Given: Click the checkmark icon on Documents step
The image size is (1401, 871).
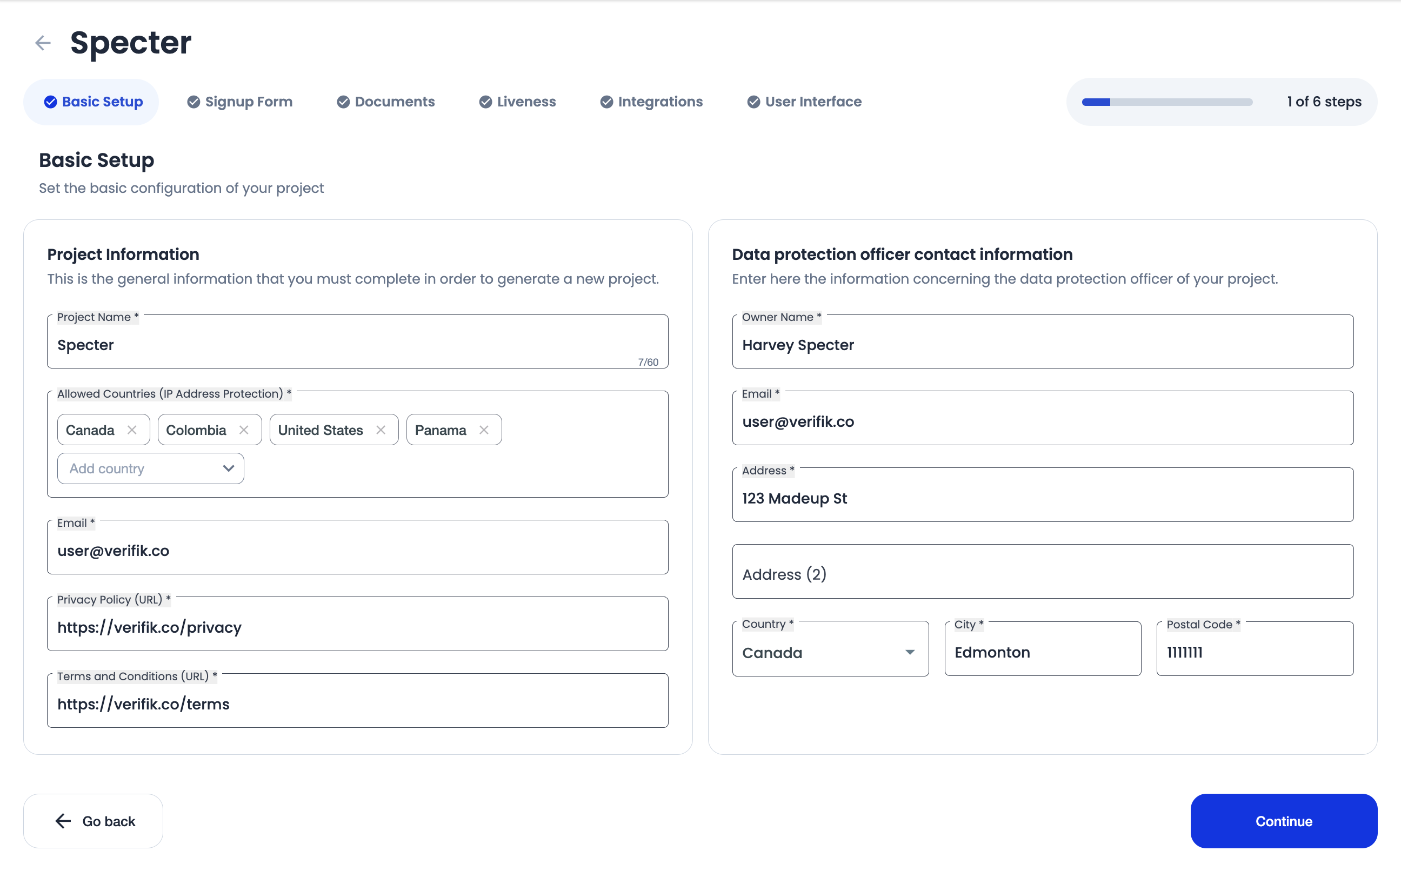Looking at the screenshot, I should (x=343, y=102).
